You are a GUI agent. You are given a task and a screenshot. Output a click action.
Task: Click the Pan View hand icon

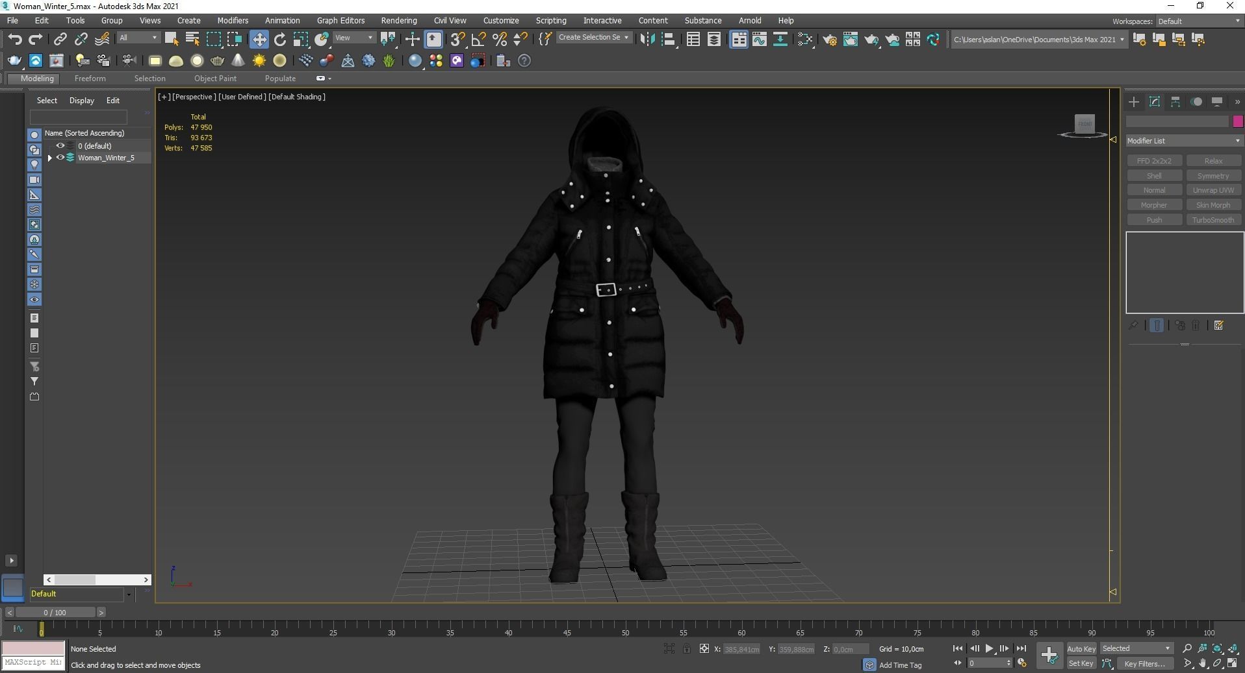pyautogui.click(x=1203, y=663)
